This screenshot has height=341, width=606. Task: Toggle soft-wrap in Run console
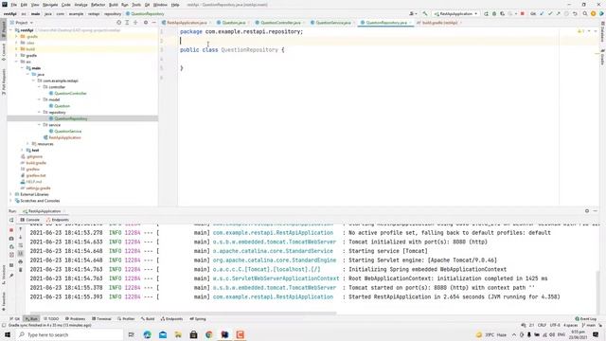(x=21, y=245)
